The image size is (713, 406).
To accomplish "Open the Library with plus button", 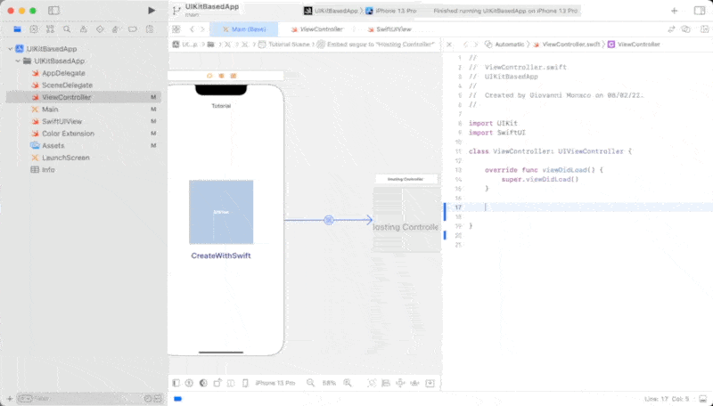I will [673, 11].
